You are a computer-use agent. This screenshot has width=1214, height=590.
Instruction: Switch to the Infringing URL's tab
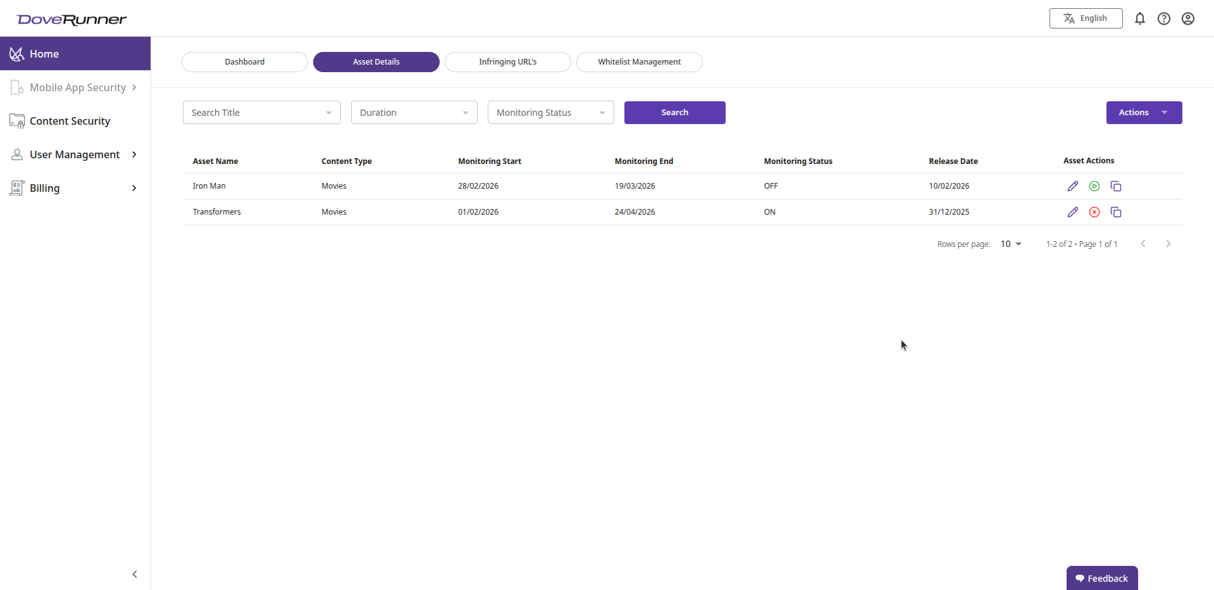pos(507,61)
